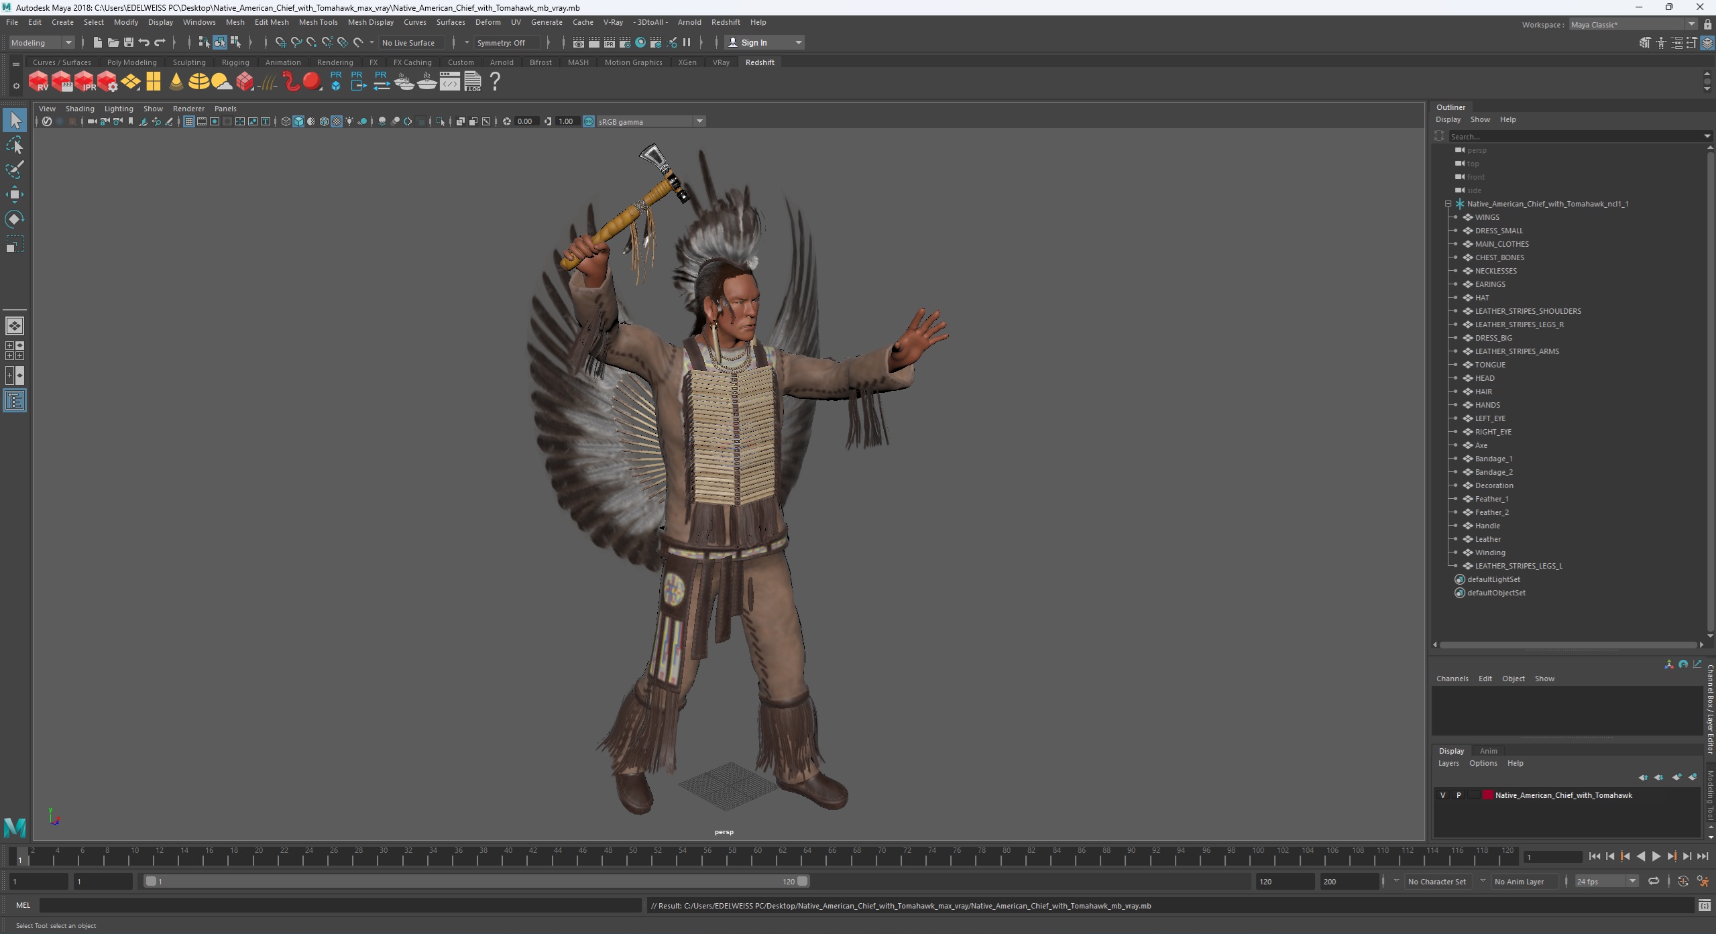
Task: Toggle wireframe shading in viewport
Action: click(286, 121)
